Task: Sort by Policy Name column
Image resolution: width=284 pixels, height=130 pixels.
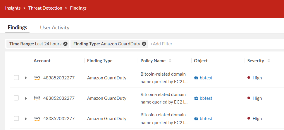Action: 170,61
